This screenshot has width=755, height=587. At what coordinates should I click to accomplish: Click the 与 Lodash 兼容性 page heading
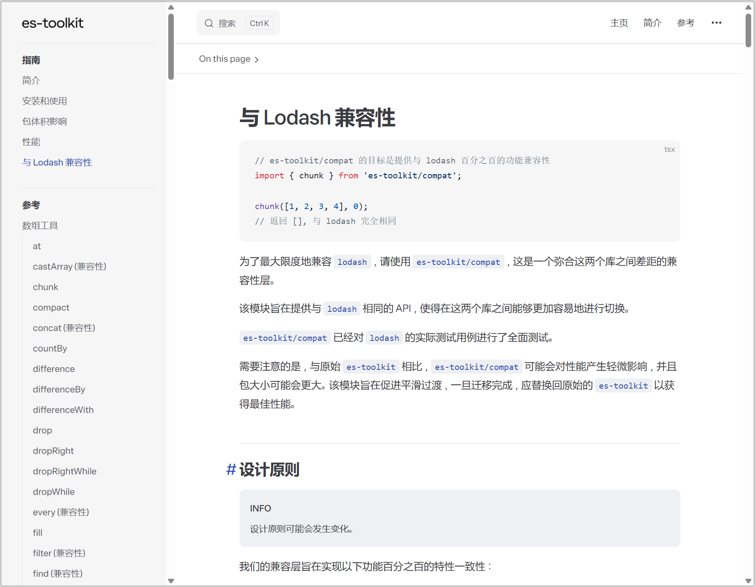point(317,117)
